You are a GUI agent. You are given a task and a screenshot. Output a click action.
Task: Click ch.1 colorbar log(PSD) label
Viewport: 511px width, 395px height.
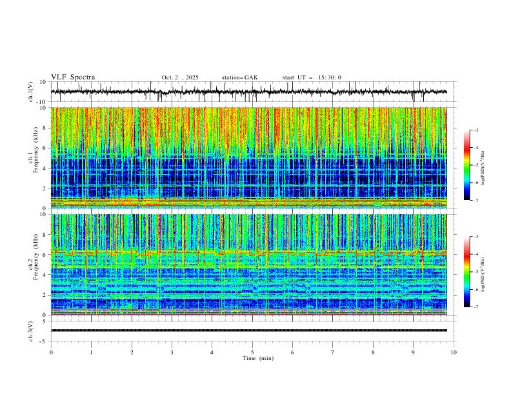tap(483, 168)
